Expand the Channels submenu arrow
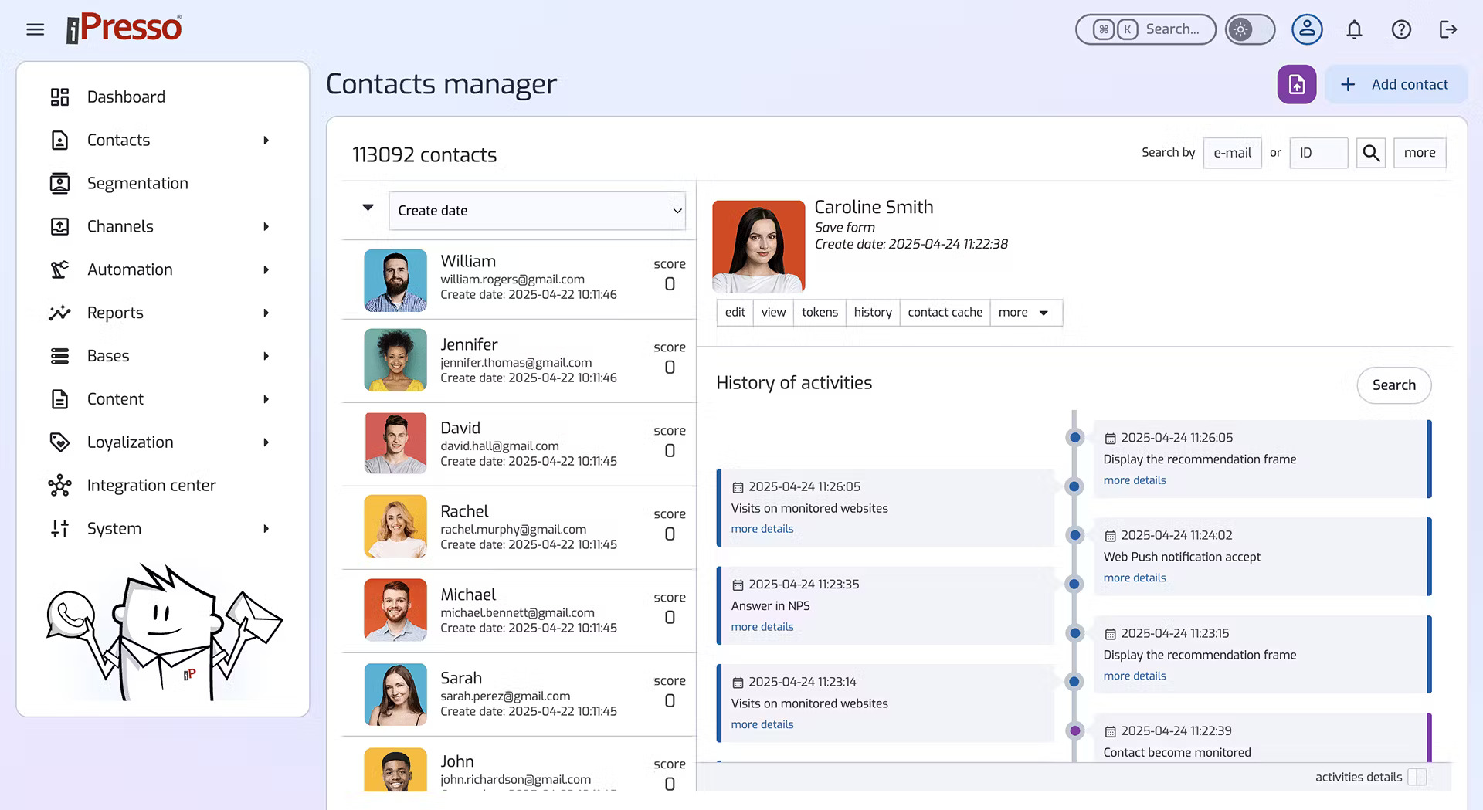1483x810 pixels. [266, 226]
